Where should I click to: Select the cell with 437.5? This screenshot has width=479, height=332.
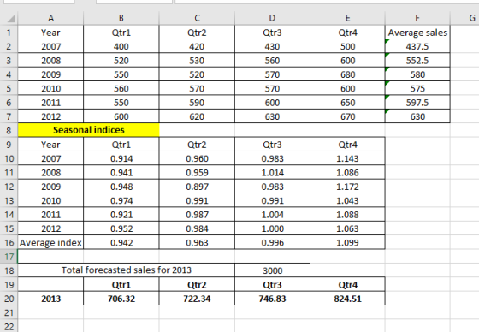tap(417, 46)
